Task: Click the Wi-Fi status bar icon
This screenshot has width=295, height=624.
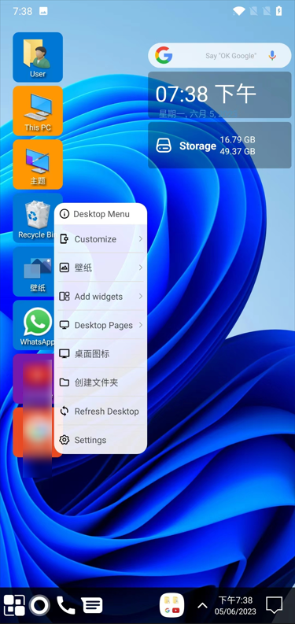Action: click(239, 11)
